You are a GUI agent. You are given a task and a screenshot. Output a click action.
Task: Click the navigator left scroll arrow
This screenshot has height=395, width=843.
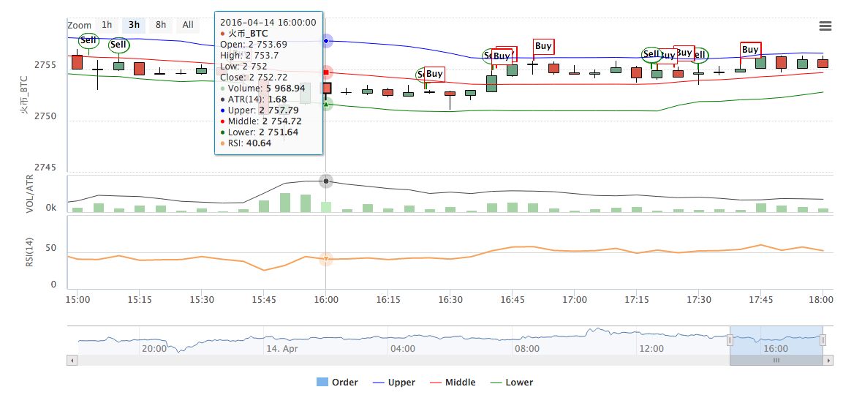(72, 360)
